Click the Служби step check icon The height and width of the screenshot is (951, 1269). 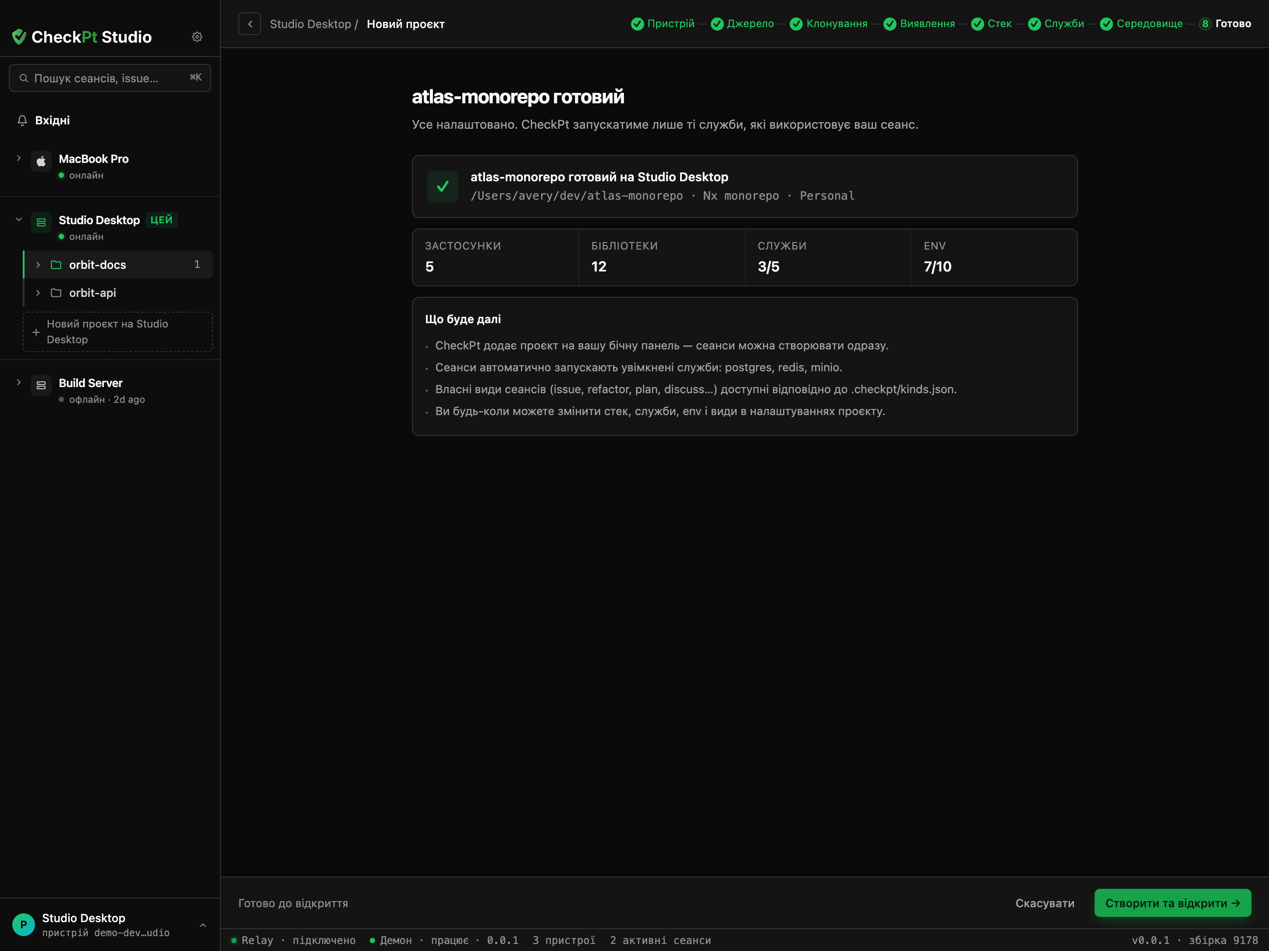coord(1035,24)
